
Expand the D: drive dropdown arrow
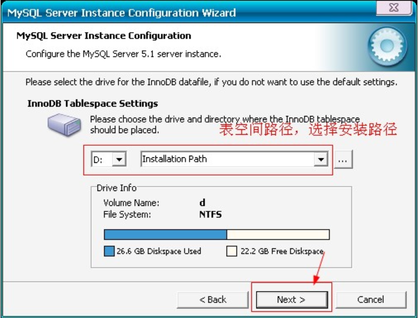click(x=119, y=160)
